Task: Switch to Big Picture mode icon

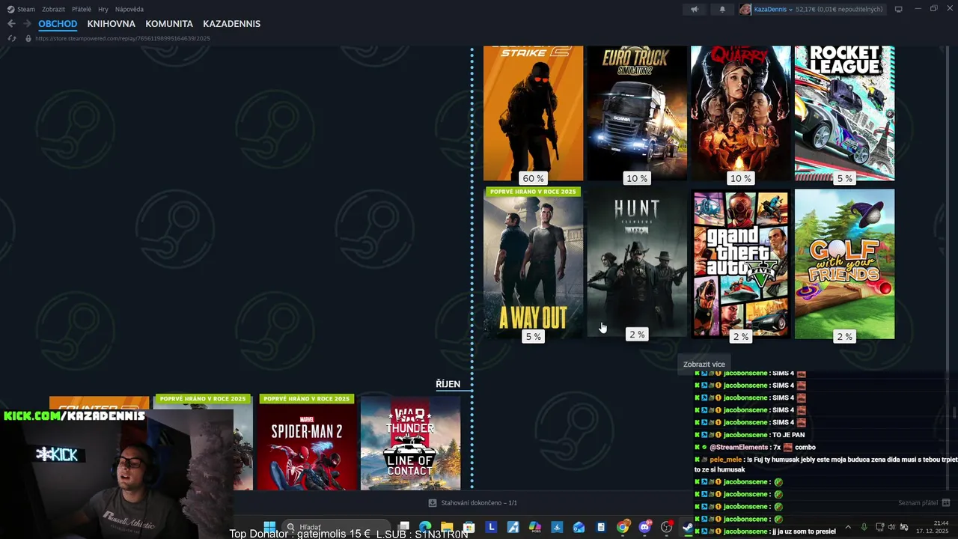Action: click(898, 9)
